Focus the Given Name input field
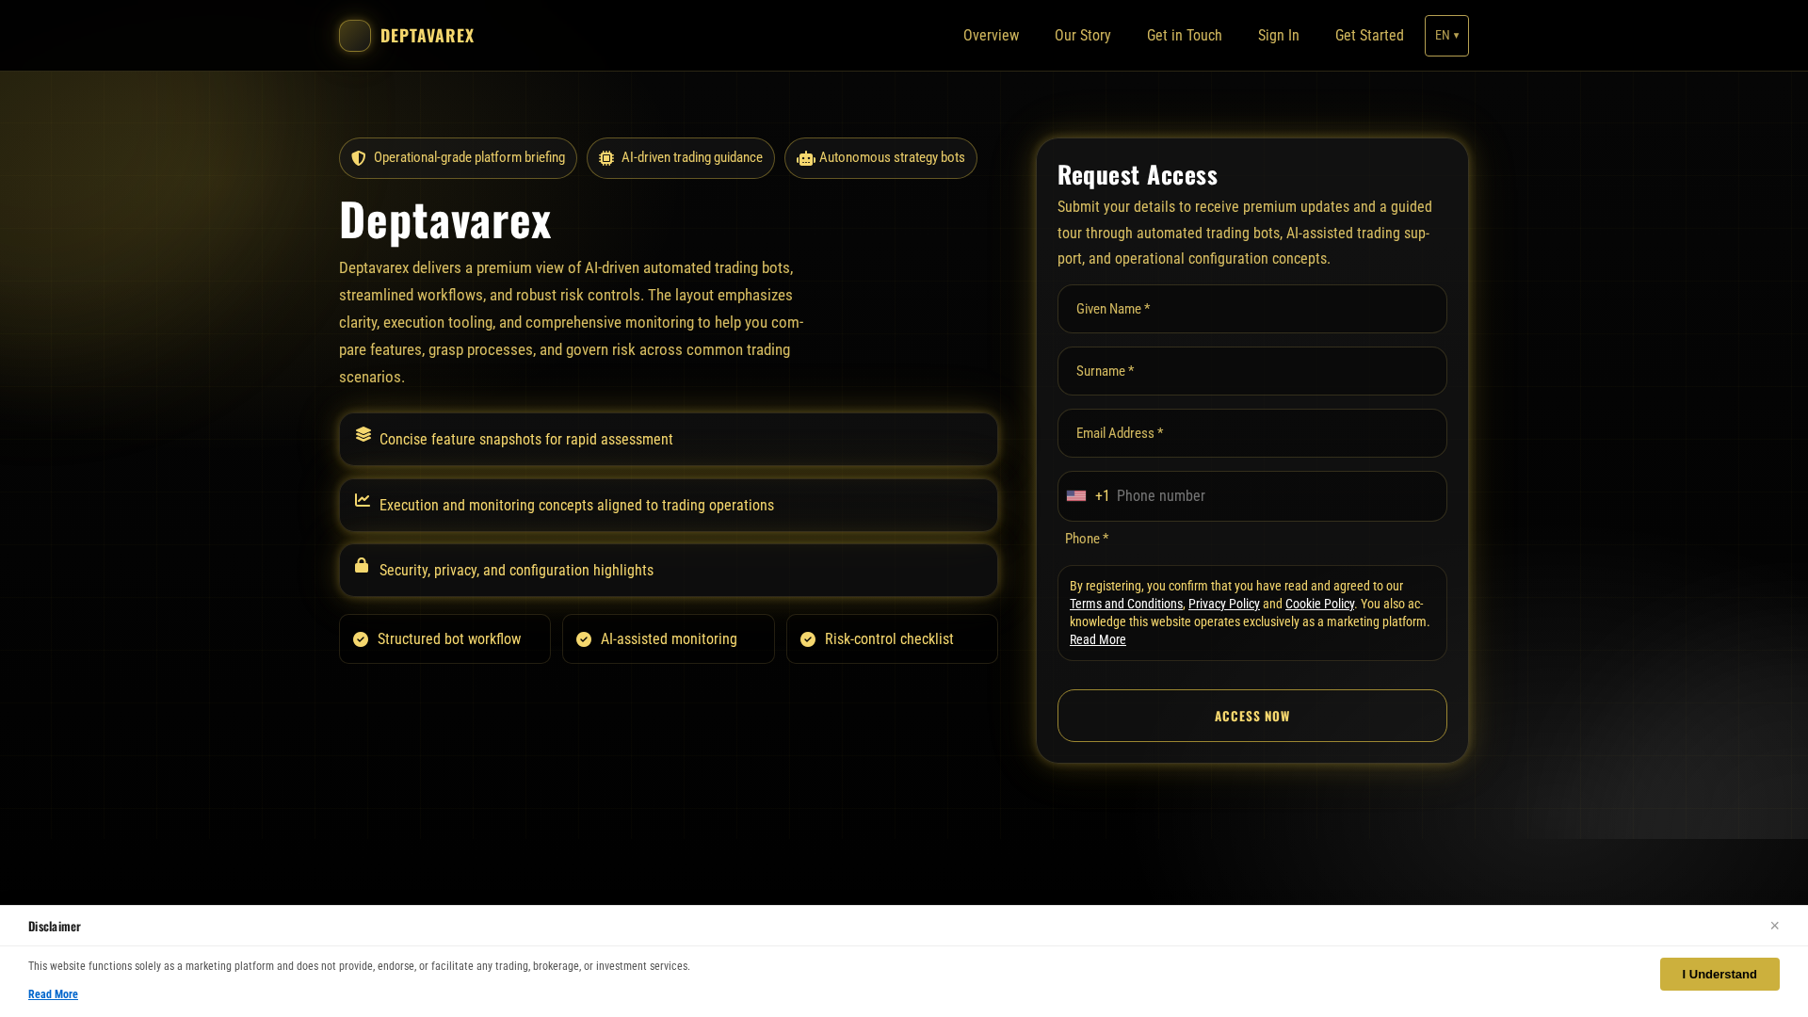Image resolution: width=1808 pixels, height=1017 pixels. (x=1252, y=309)
